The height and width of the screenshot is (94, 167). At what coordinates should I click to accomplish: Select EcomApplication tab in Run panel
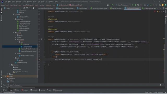pos(15,85)
